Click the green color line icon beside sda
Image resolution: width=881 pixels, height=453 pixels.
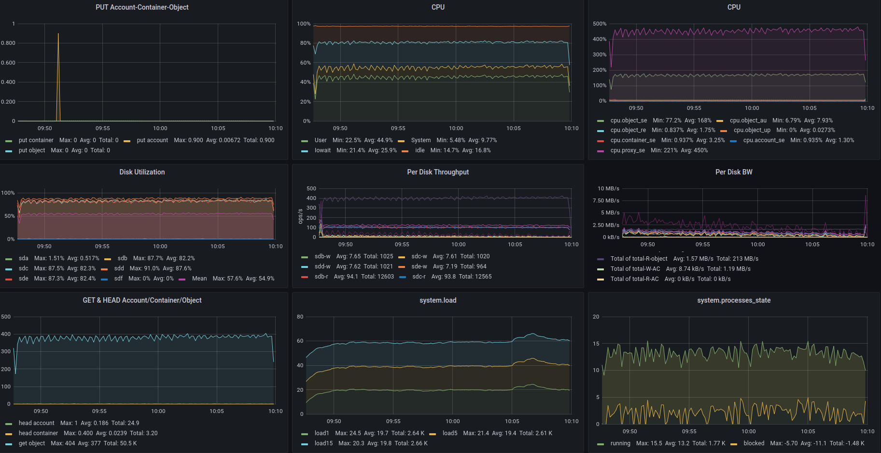(9, 259)
